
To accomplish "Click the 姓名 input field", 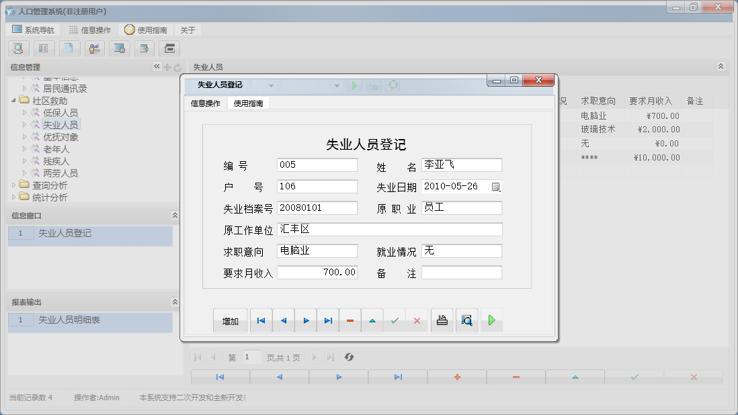I will tap(461, 165).
